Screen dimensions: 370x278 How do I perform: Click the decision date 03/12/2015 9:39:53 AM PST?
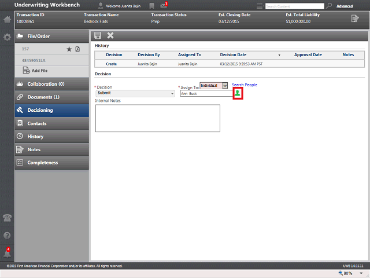click(x=241, y=64)
